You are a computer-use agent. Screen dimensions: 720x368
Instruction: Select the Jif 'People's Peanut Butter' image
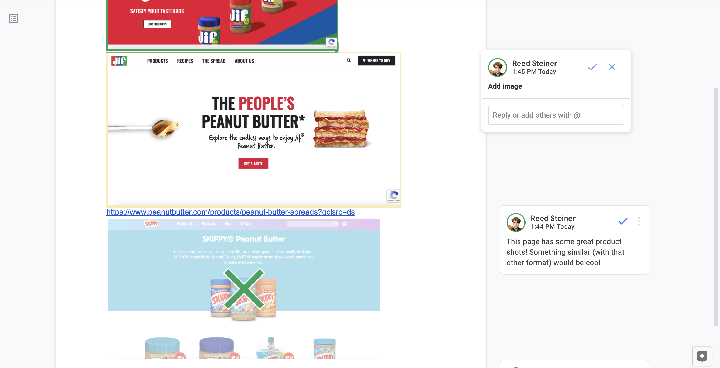(x=254, y=129)
